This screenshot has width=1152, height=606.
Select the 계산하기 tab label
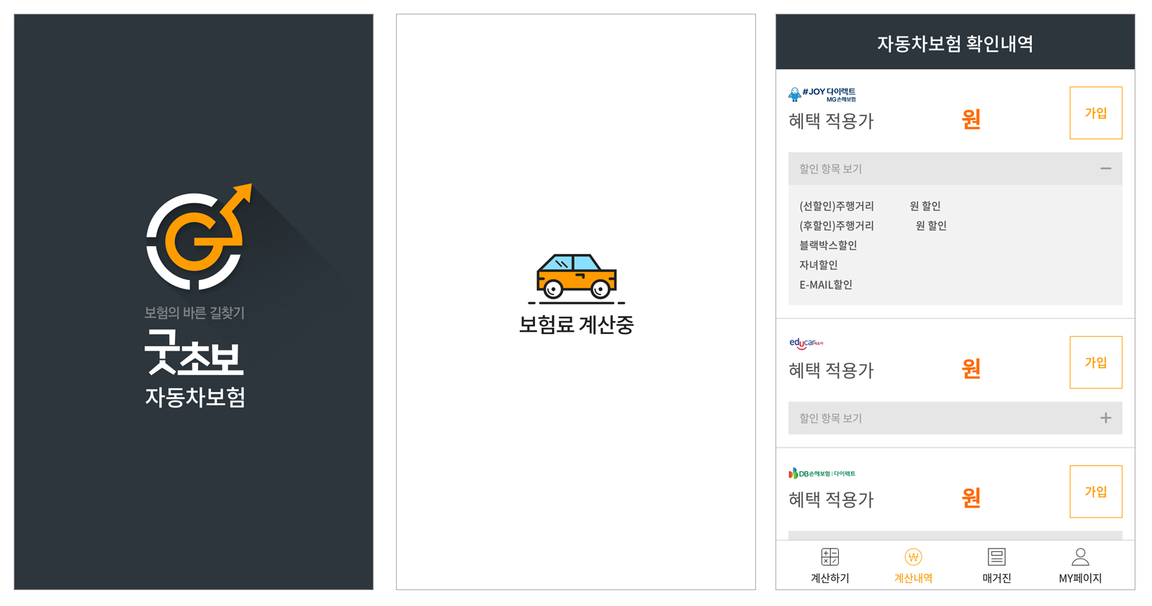(829, 578)
